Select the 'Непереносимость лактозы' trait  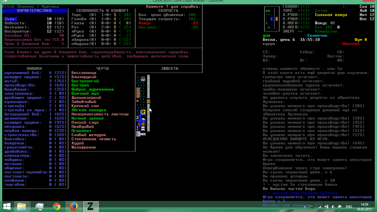[100, 114]
